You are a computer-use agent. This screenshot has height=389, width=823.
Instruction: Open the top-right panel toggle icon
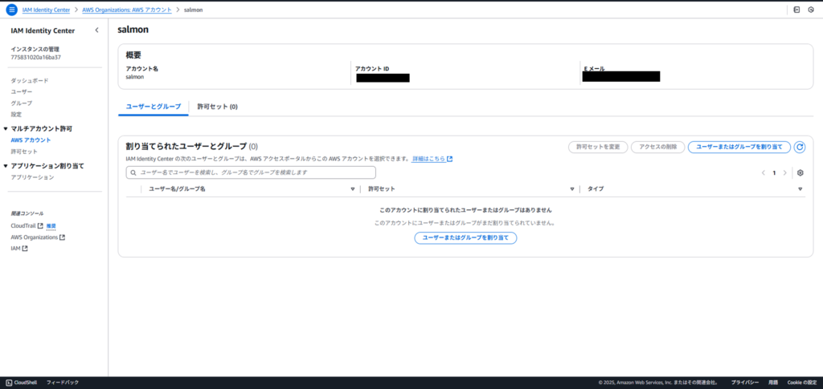coord(796,10)
